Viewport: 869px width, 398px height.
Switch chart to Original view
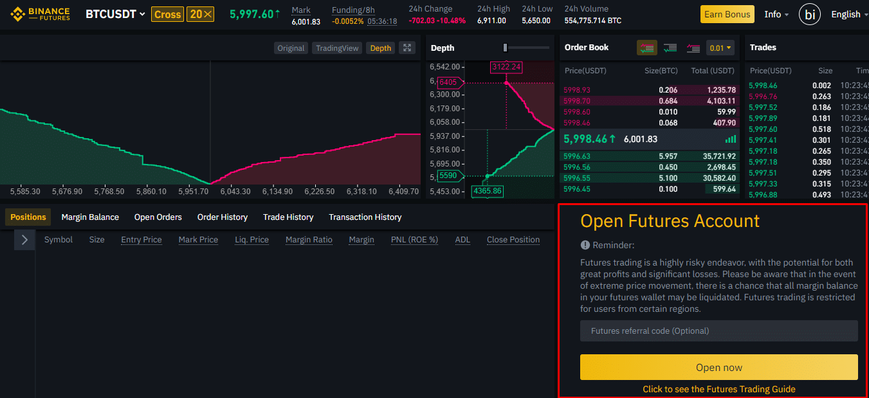pyautogui.click(x=291, y=48)
